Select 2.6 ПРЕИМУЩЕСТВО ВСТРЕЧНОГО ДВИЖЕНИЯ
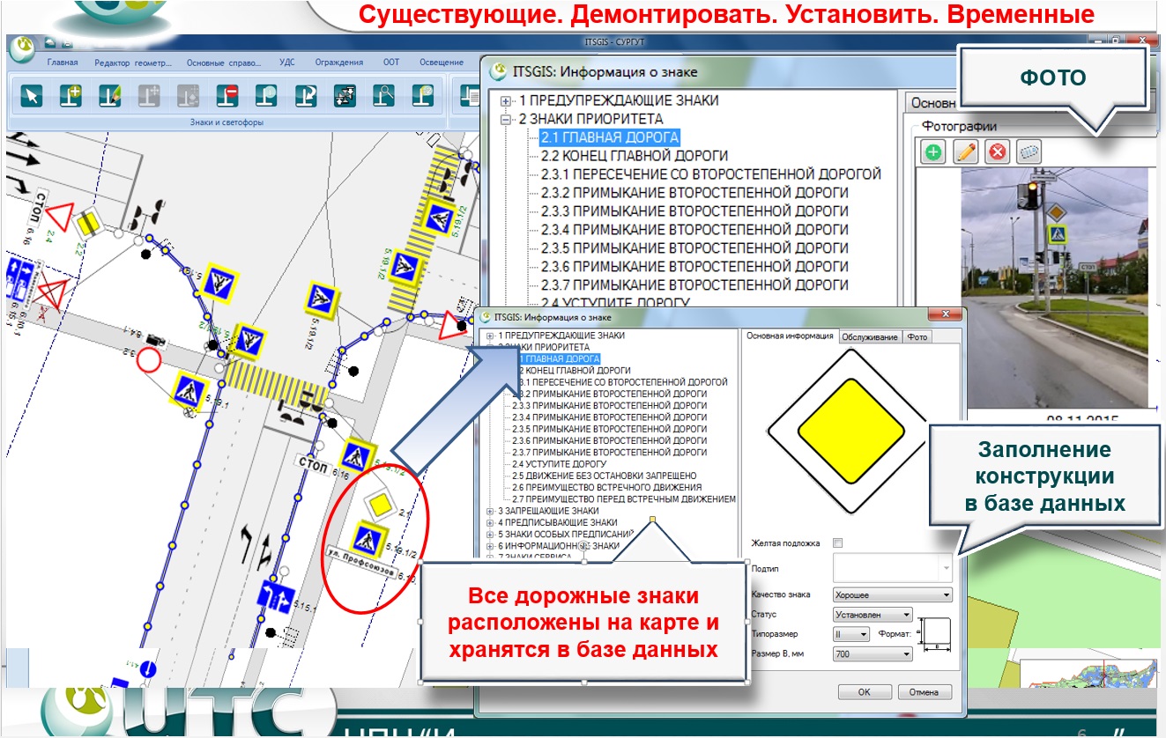Screen dimensions: 1166x738 click(607, 487)
